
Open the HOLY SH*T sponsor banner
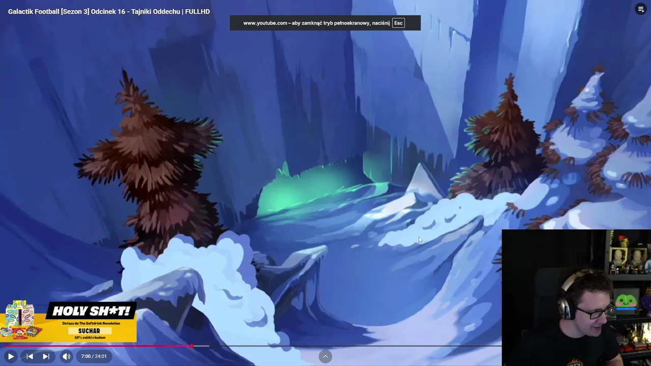click(69, 322)
